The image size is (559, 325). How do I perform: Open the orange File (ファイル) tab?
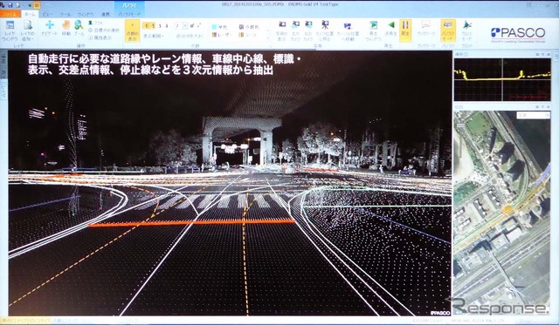[x=10, y=14]
